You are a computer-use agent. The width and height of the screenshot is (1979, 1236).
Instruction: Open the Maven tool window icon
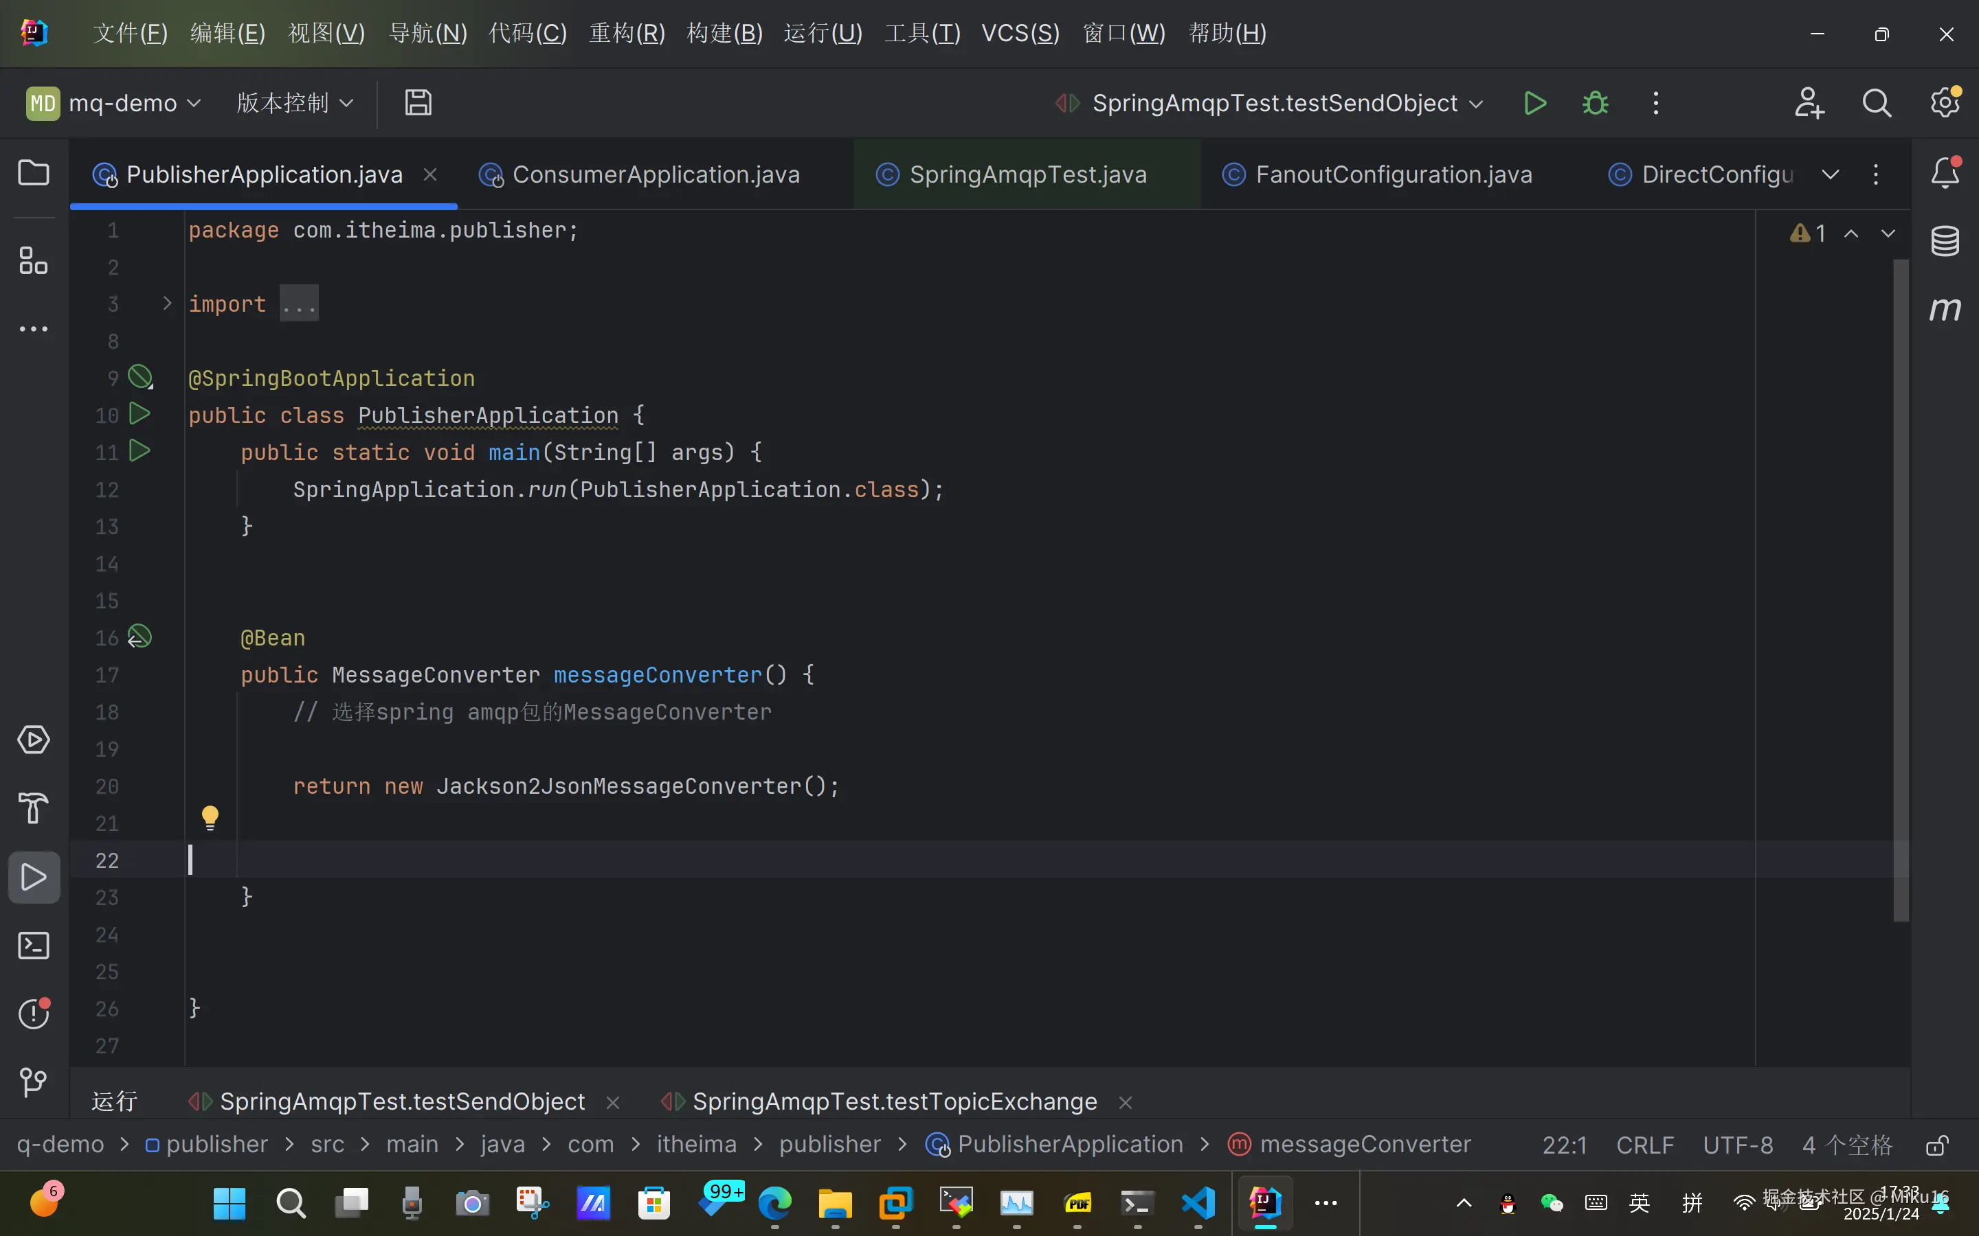1945,309
